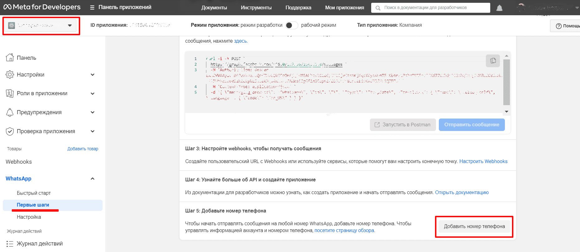Click Настроить Webhooks link
580x252 pixels.
tap(483, 161)
